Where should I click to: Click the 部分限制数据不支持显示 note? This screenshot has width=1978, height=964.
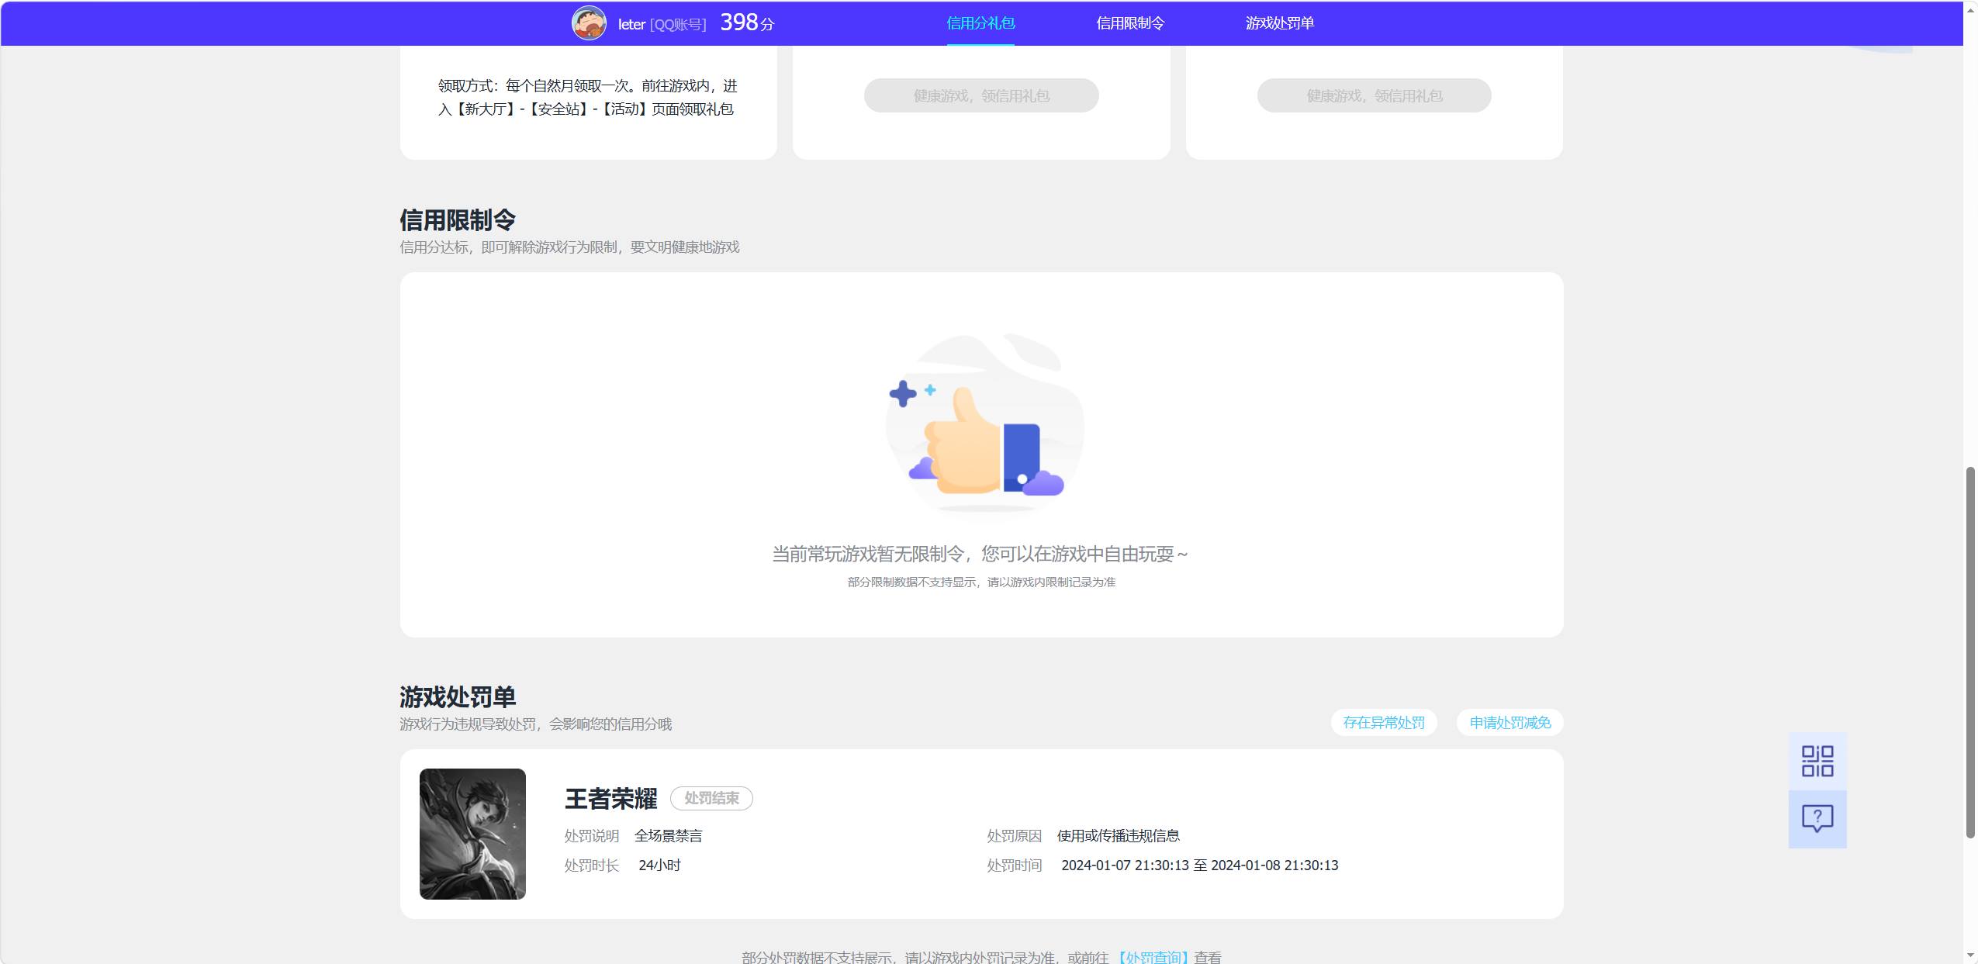tap(981, 582)
